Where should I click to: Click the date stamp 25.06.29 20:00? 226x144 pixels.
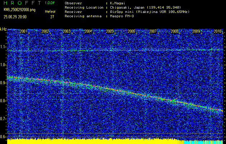tap(15, 17)
